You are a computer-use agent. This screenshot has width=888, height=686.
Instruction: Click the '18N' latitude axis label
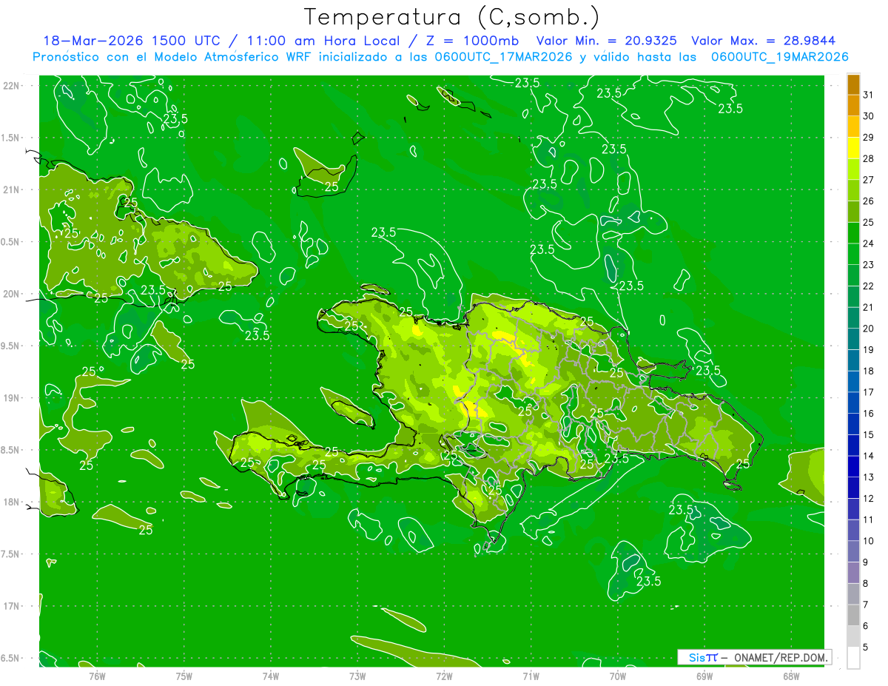(x=10, y=502)
